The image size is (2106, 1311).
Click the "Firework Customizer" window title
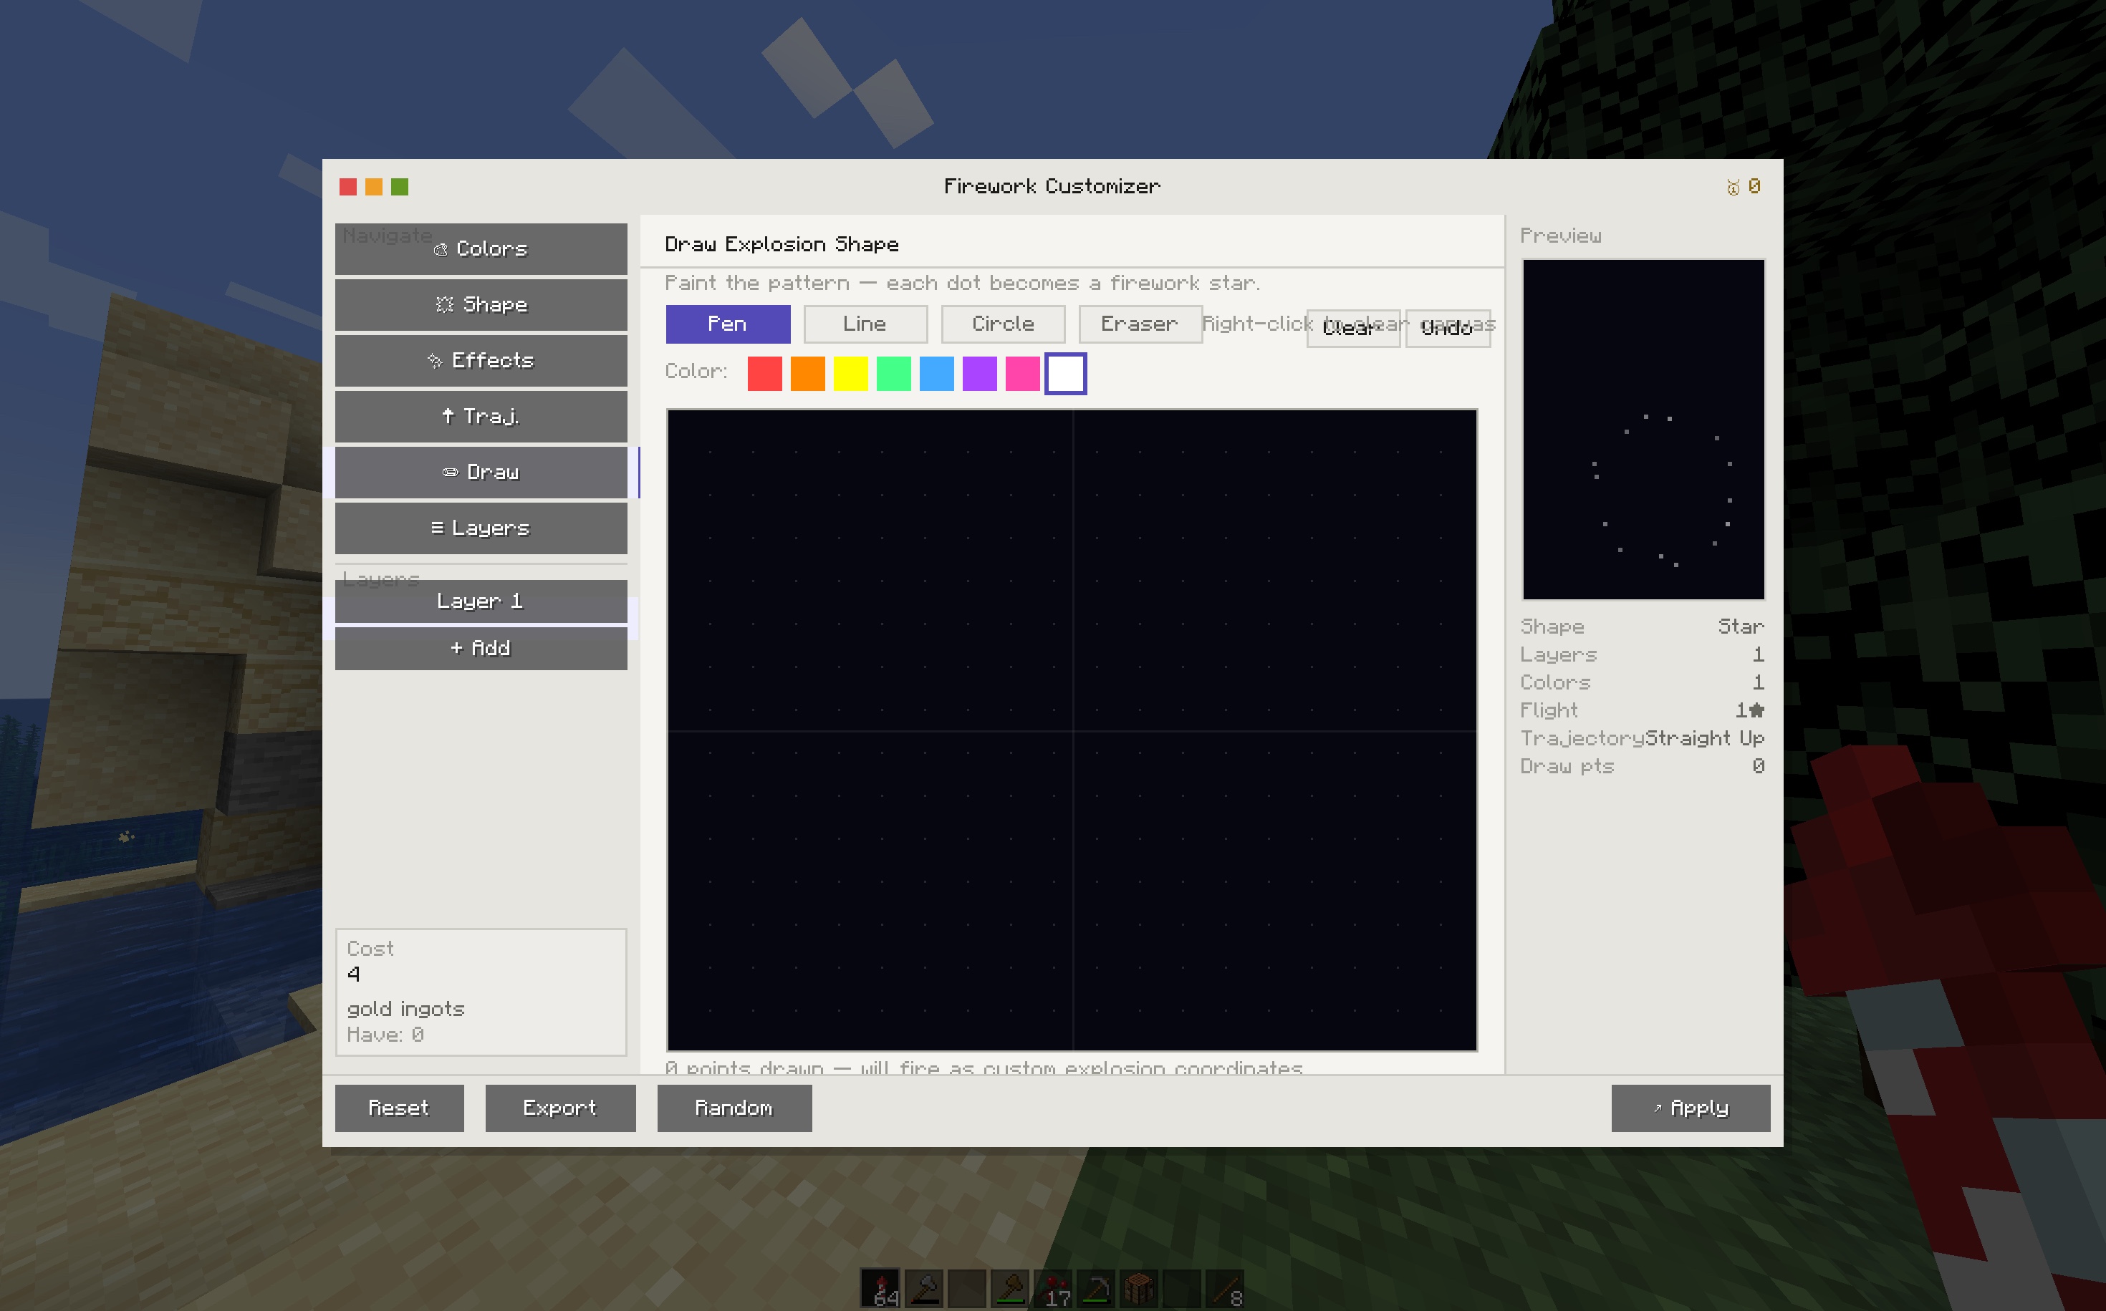pos(1052,186)
